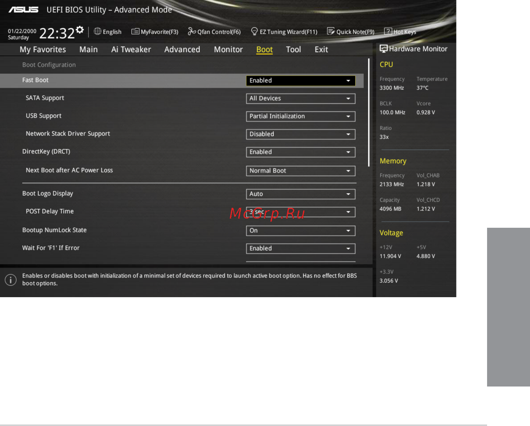Click Qfan Control(F6) label
This screenshot has width=530, height=426.
pyautogui.click(x=219, y=32)
